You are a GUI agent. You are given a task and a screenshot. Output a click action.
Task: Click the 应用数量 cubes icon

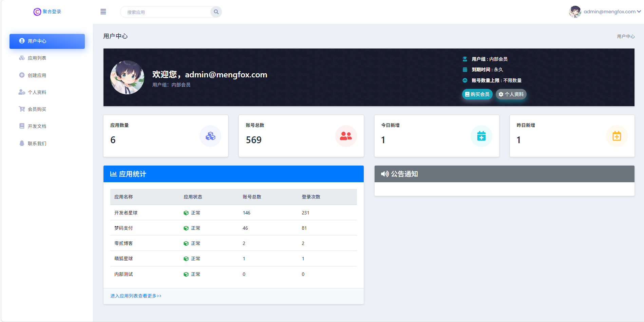coord(210,136)
